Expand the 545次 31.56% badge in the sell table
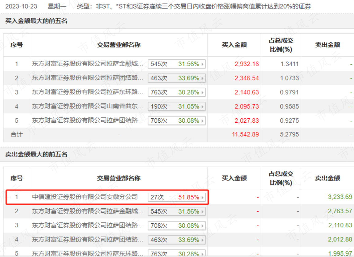354x257 pixels. pyautogui.click(x=177, y=211)
